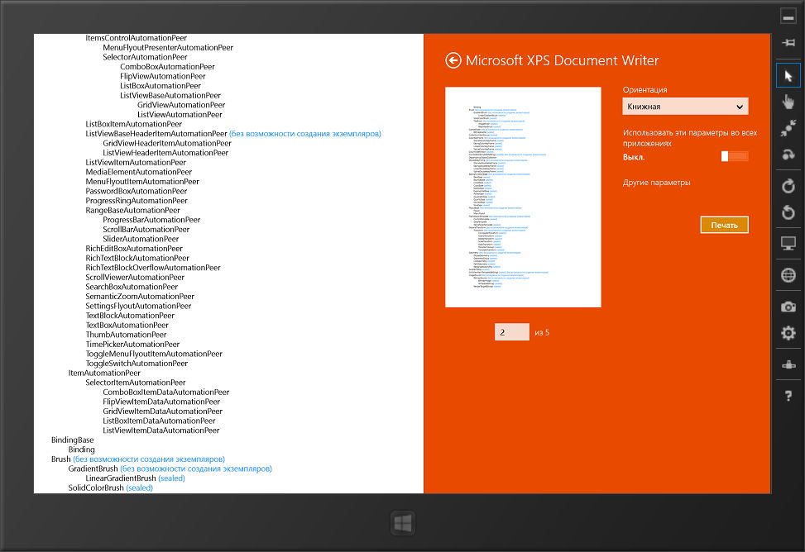Toggle the simulator always-on-top pin icon
This screenshot has width=805, height=552.
pos(788,43)
